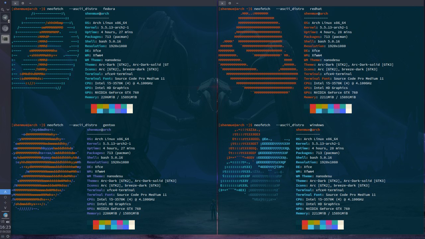This screenshot has height=239, width=425.
Task: Open the application menu blue dot
Action: click(x=5, y=3)
